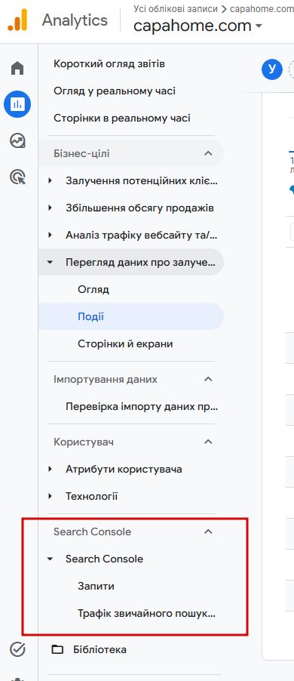Expand Атрибути користувача arrow
294x681 pixels.
(x=51, y=469)
